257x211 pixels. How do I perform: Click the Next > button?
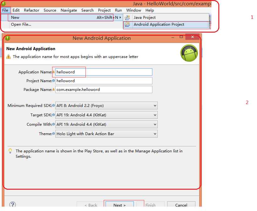pos(119,205)
